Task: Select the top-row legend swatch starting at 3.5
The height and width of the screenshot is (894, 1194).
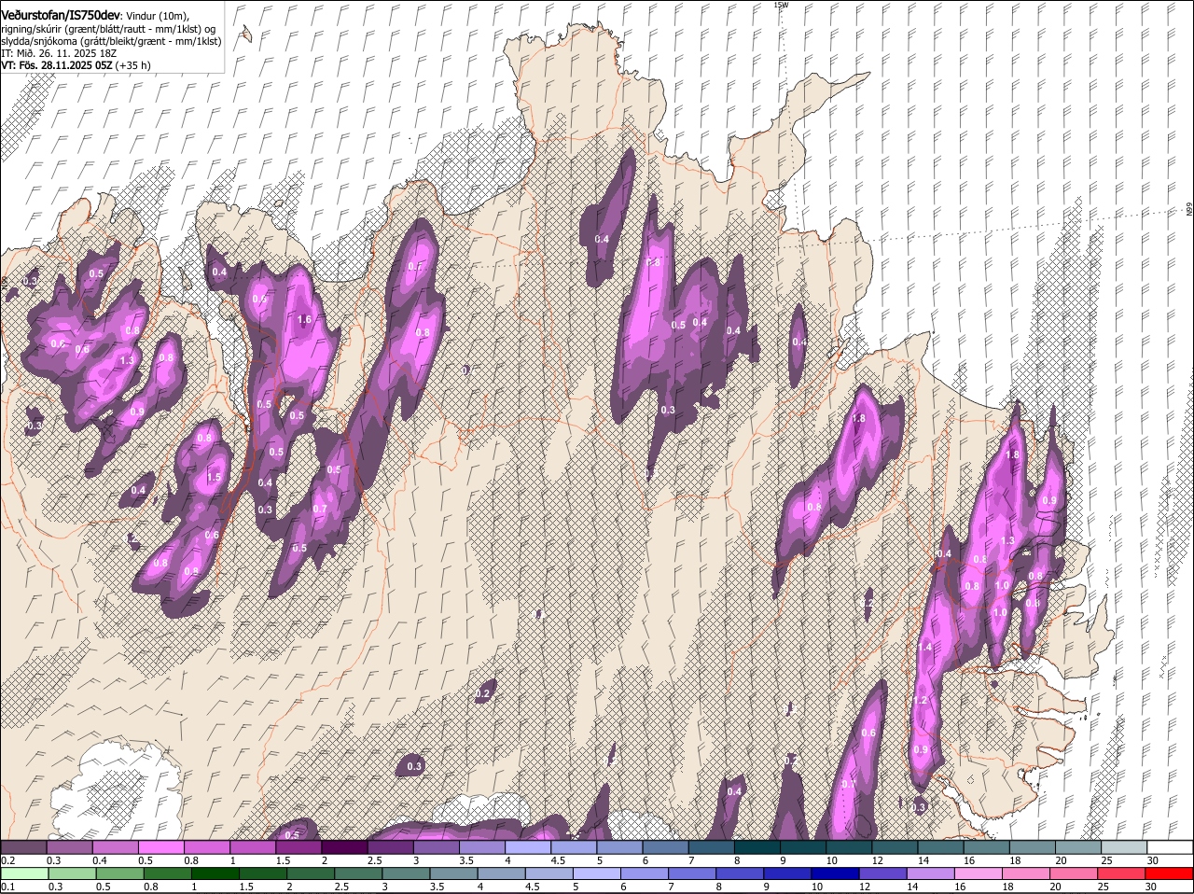Action: (481, 847)
